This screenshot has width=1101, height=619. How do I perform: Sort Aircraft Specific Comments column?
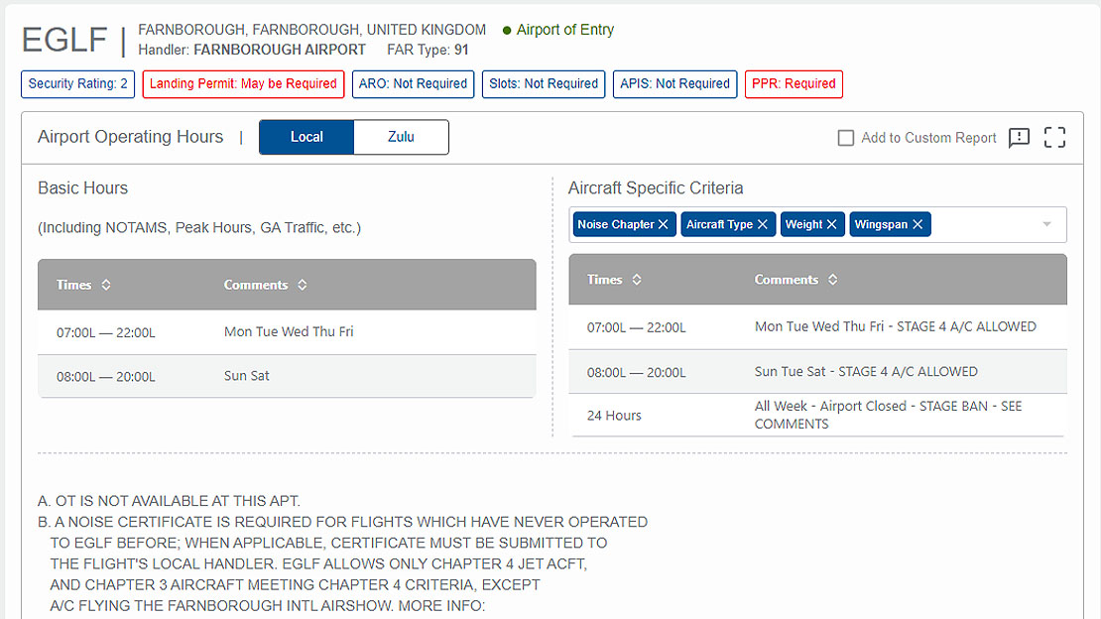(x=833, y=280)
